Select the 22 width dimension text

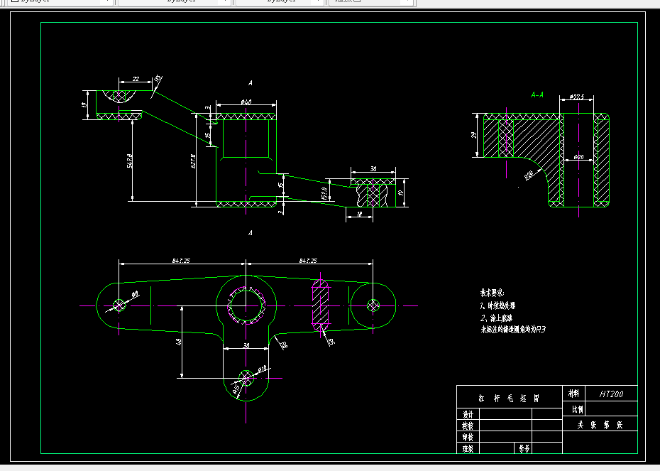point(136,79)
